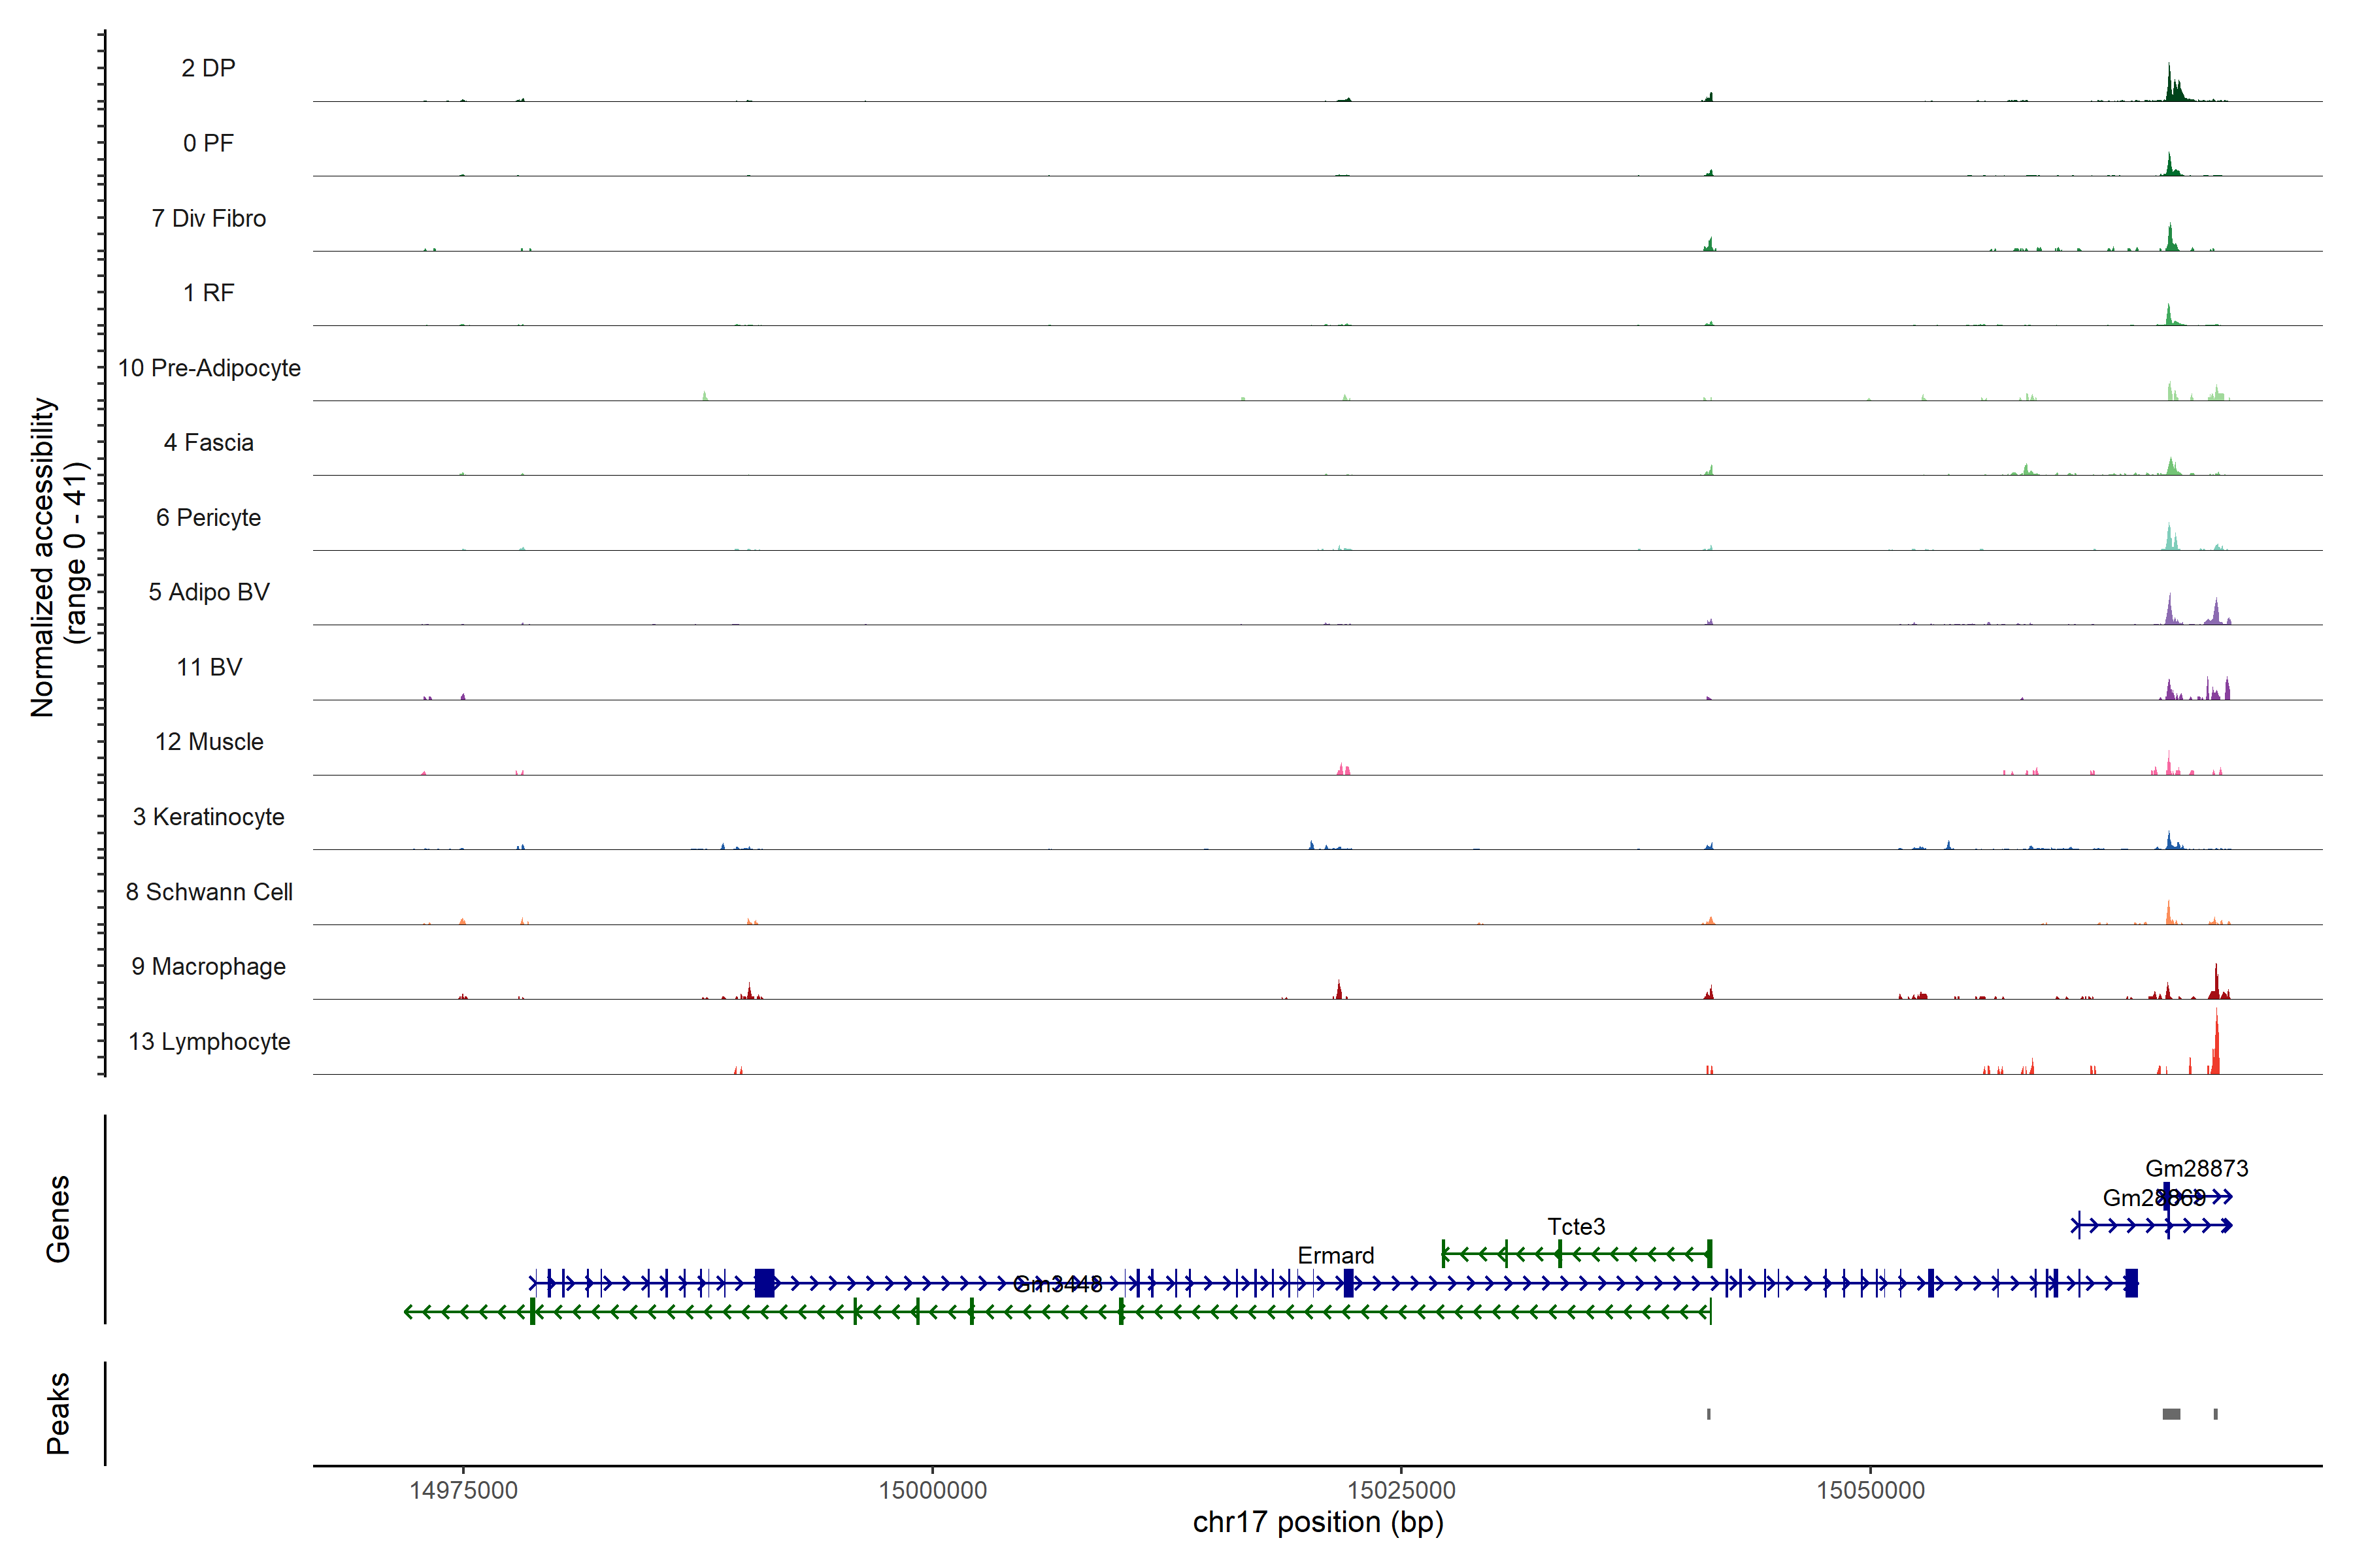Click the 8 Schwann Cell label
The image size is (2353, 1568).
click(x=209, y=891)
